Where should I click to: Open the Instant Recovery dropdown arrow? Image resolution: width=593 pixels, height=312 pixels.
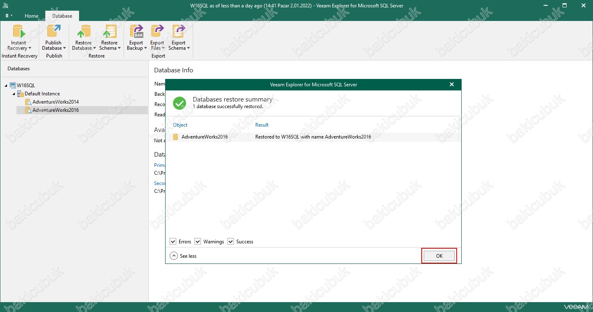pyautogui.click(x=30, y=48)
